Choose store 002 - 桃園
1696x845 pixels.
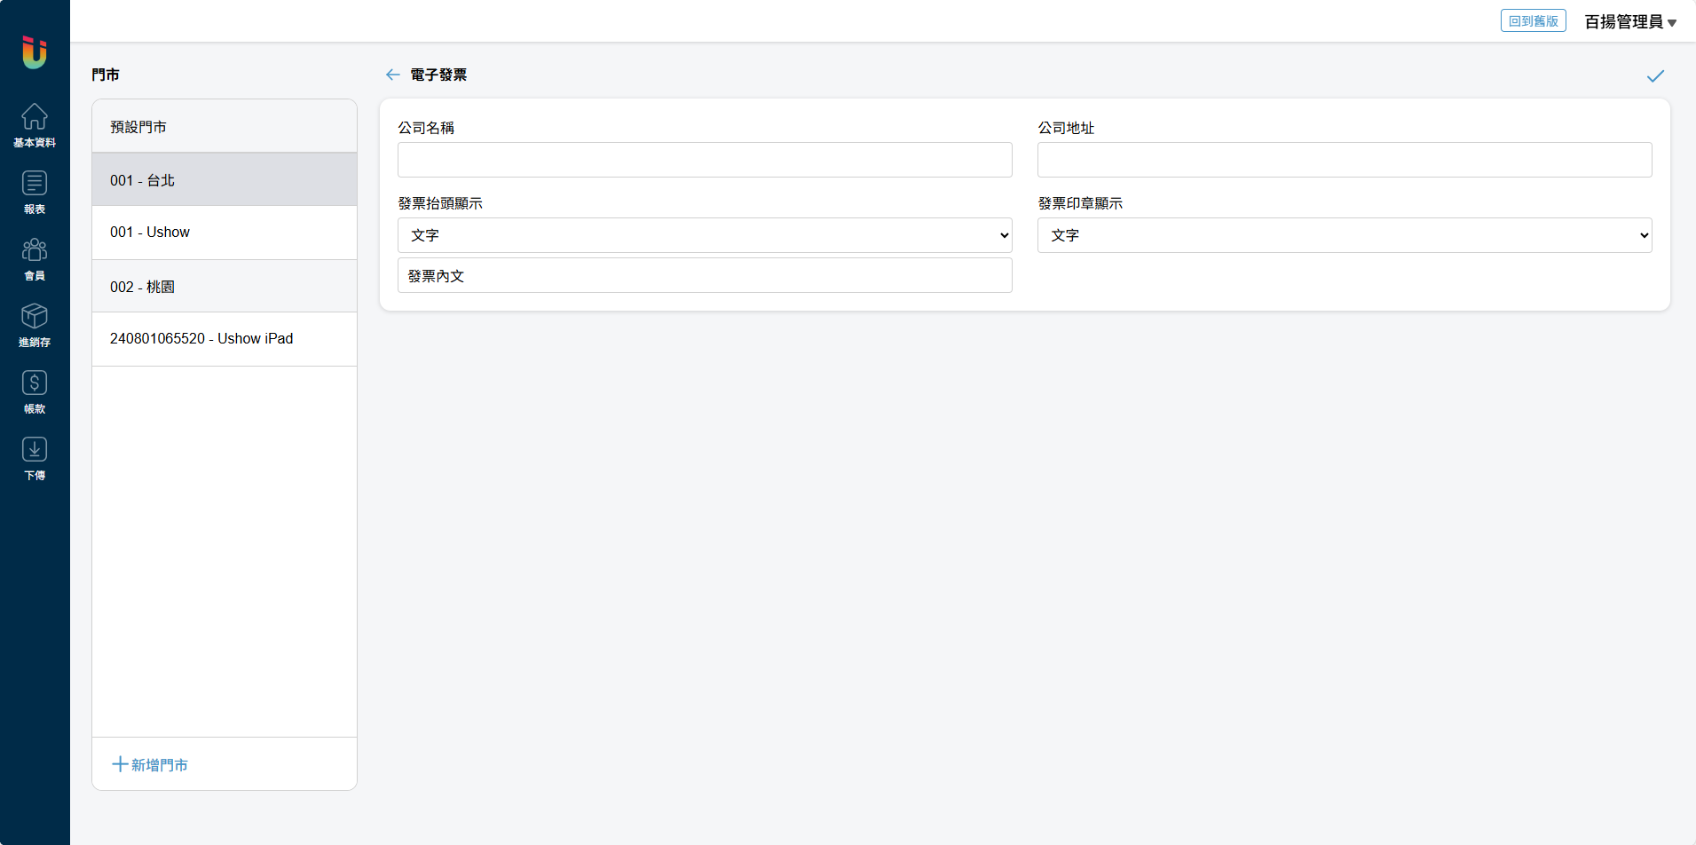click(225, 287)
